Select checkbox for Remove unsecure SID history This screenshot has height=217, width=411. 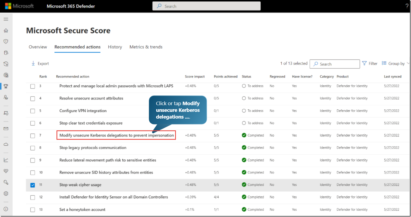(x=33, y=173)
